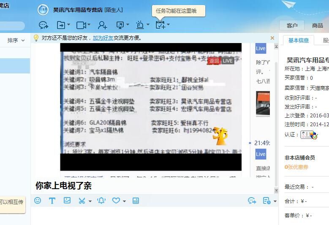
Task: Open the message history document icon
Action: (x=266, y=201)
